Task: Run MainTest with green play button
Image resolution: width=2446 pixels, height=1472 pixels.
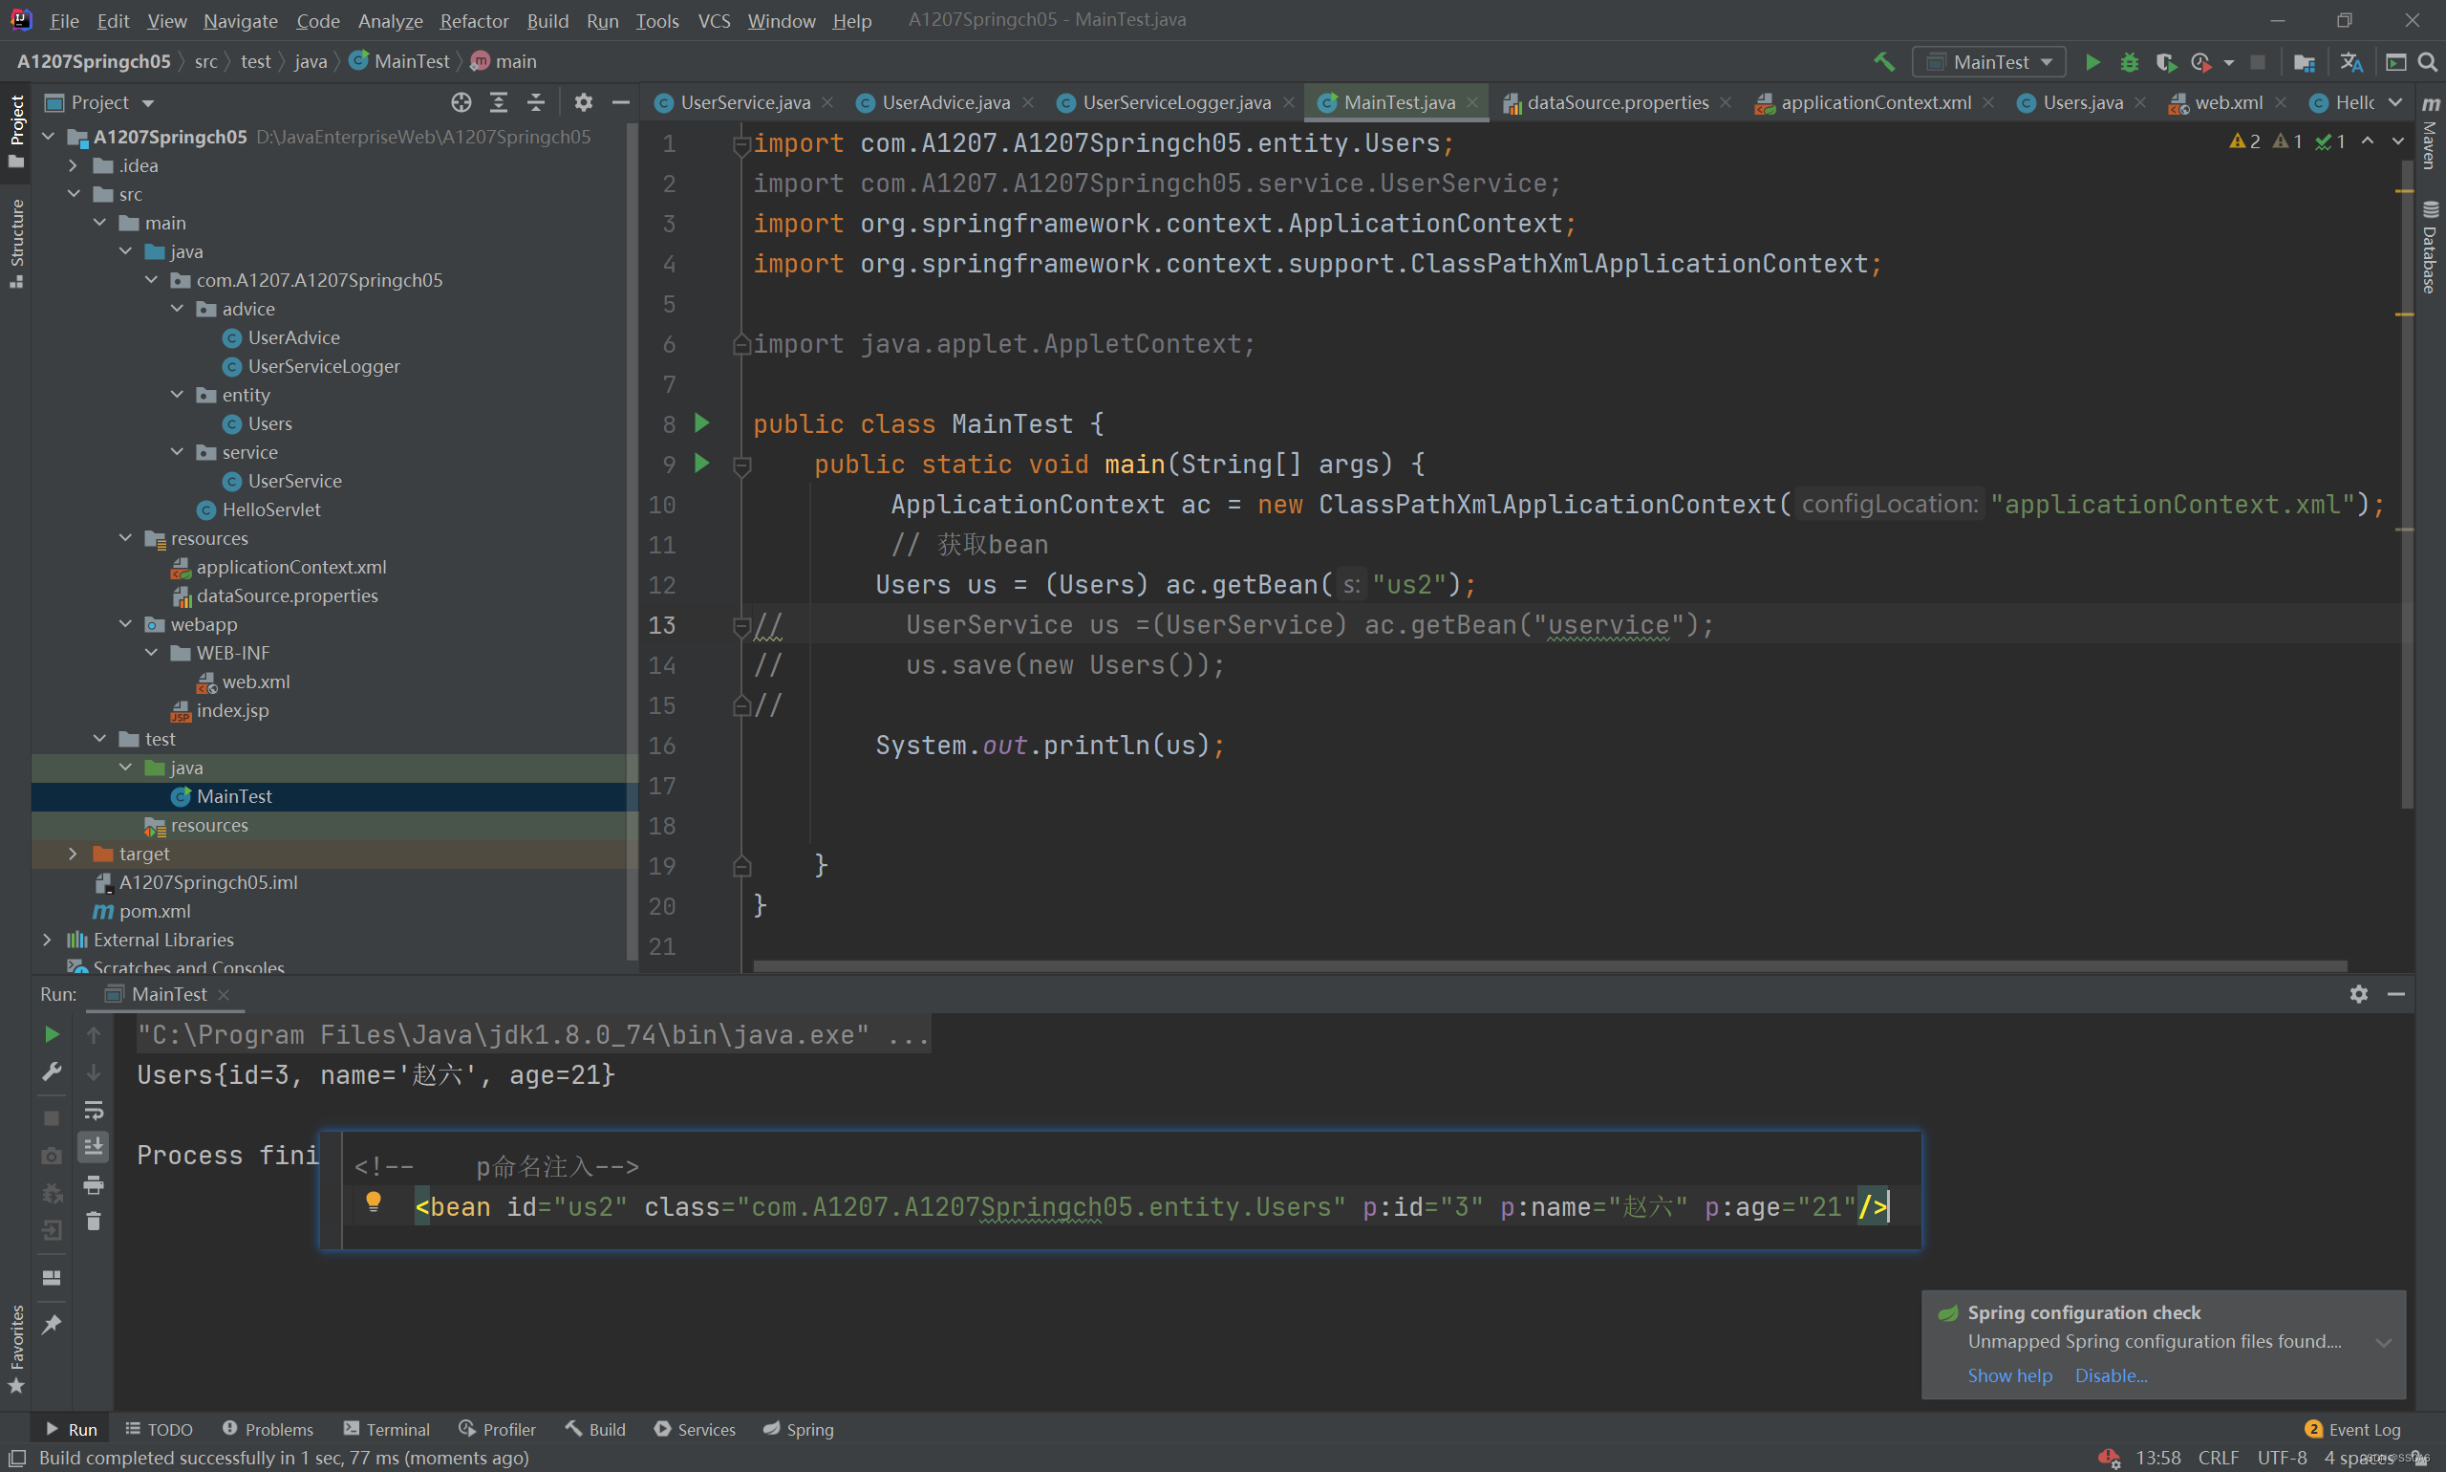Action: pyautogui.click(x=2092, y=61)
